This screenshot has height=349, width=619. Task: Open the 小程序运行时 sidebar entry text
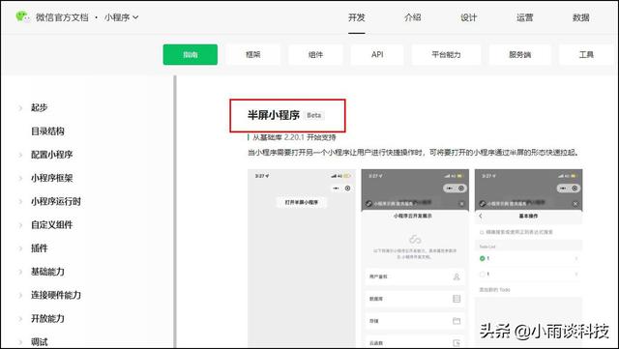(56, 201)
